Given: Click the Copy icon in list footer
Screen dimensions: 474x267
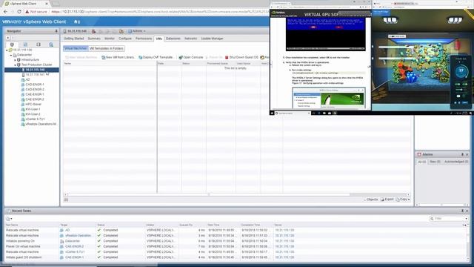Looking at the screenshot, I should [398, 200].
